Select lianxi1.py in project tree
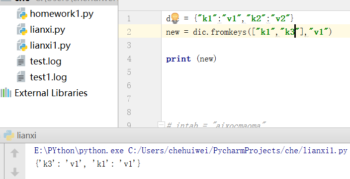Image resolution: width=350 pixels, height=179 pixels. pos(50,46)
